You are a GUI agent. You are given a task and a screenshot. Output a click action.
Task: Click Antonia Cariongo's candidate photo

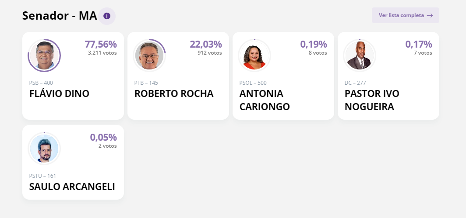coord(254,55)
